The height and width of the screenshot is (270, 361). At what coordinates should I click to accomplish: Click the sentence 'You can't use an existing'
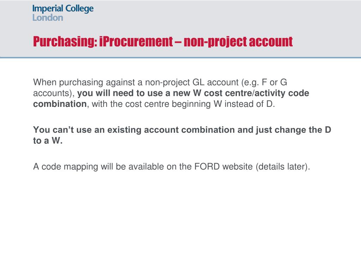(x=182, y=135)
